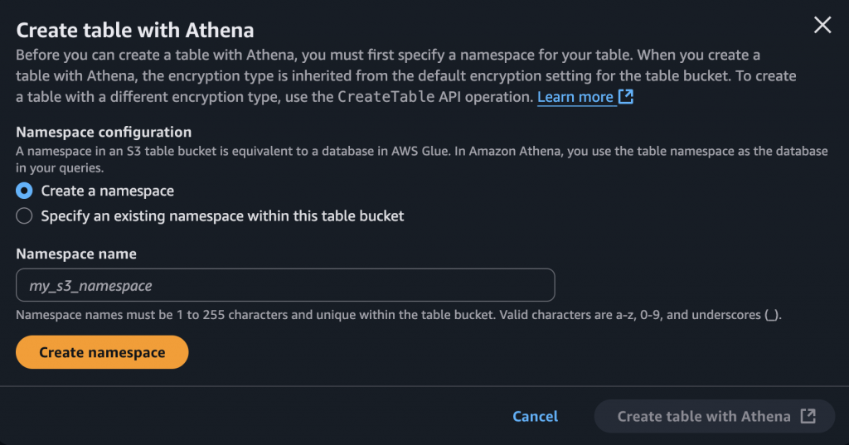Click the CreateTable API code text
This screenshot has height=445, width=849.
tap(386, 97)
